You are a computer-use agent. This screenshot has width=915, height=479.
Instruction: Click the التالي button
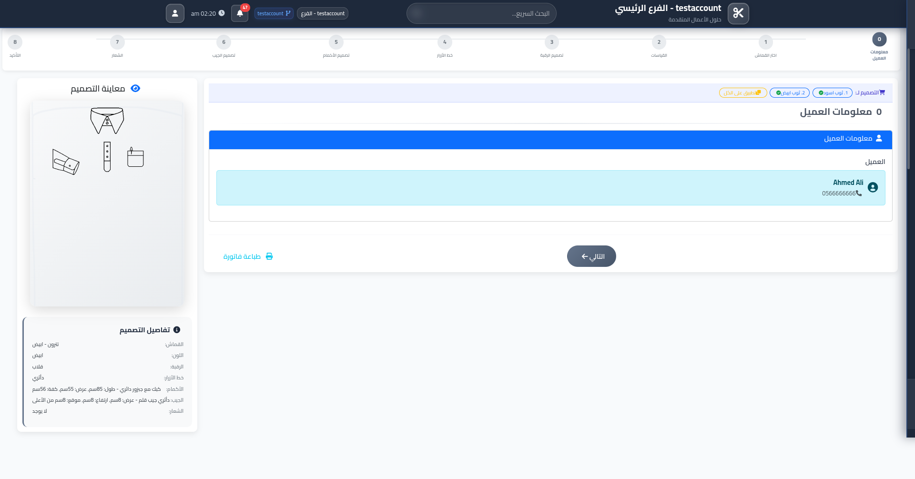591,256
